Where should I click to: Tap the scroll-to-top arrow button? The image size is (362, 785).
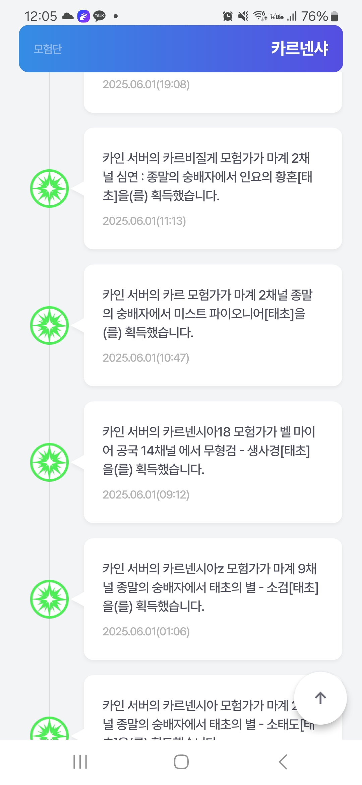(320, 698)
